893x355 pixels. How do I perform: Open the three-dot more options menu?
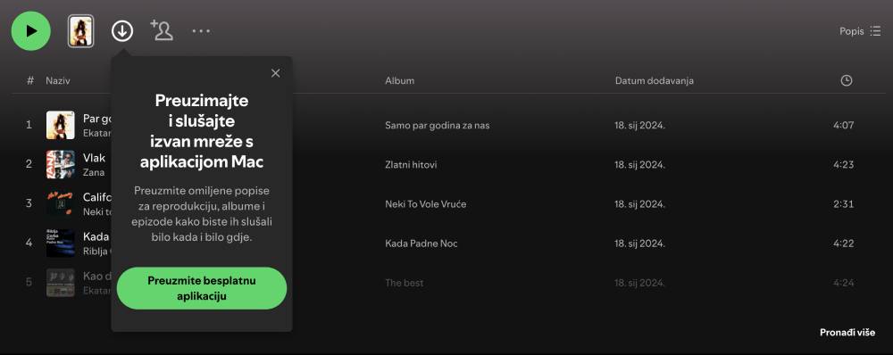click(x=201, y=30)
